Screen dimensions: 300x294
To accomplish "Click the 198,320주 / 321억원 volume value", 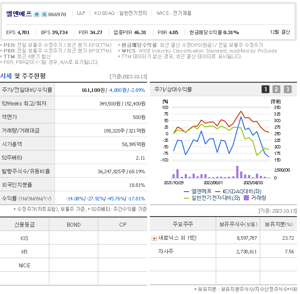I will pyautogui.click(x=124, y=131).
